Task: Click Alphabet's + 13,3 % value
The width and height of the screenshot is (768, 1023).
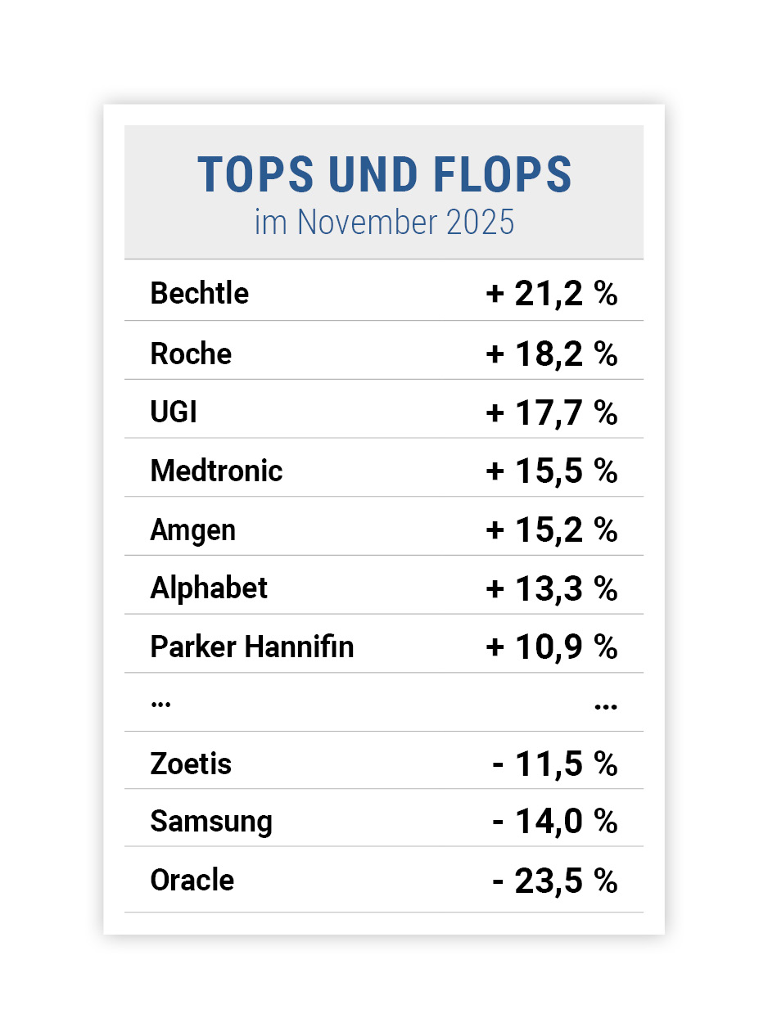Action: pos(551,588)
